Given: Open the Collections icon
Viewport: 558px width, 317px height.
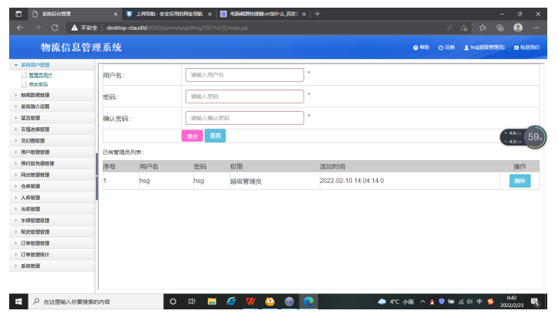Looking at the screenshot, I should point(500,28).
